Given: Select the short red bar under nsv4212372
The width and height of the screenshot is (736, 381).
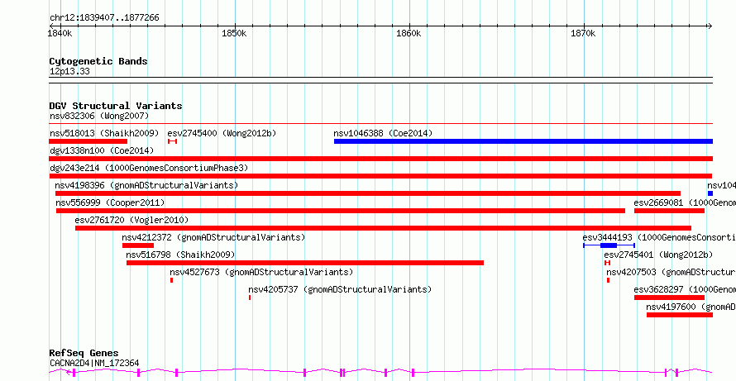Looking at the screenshot, I should click(138, 245).
